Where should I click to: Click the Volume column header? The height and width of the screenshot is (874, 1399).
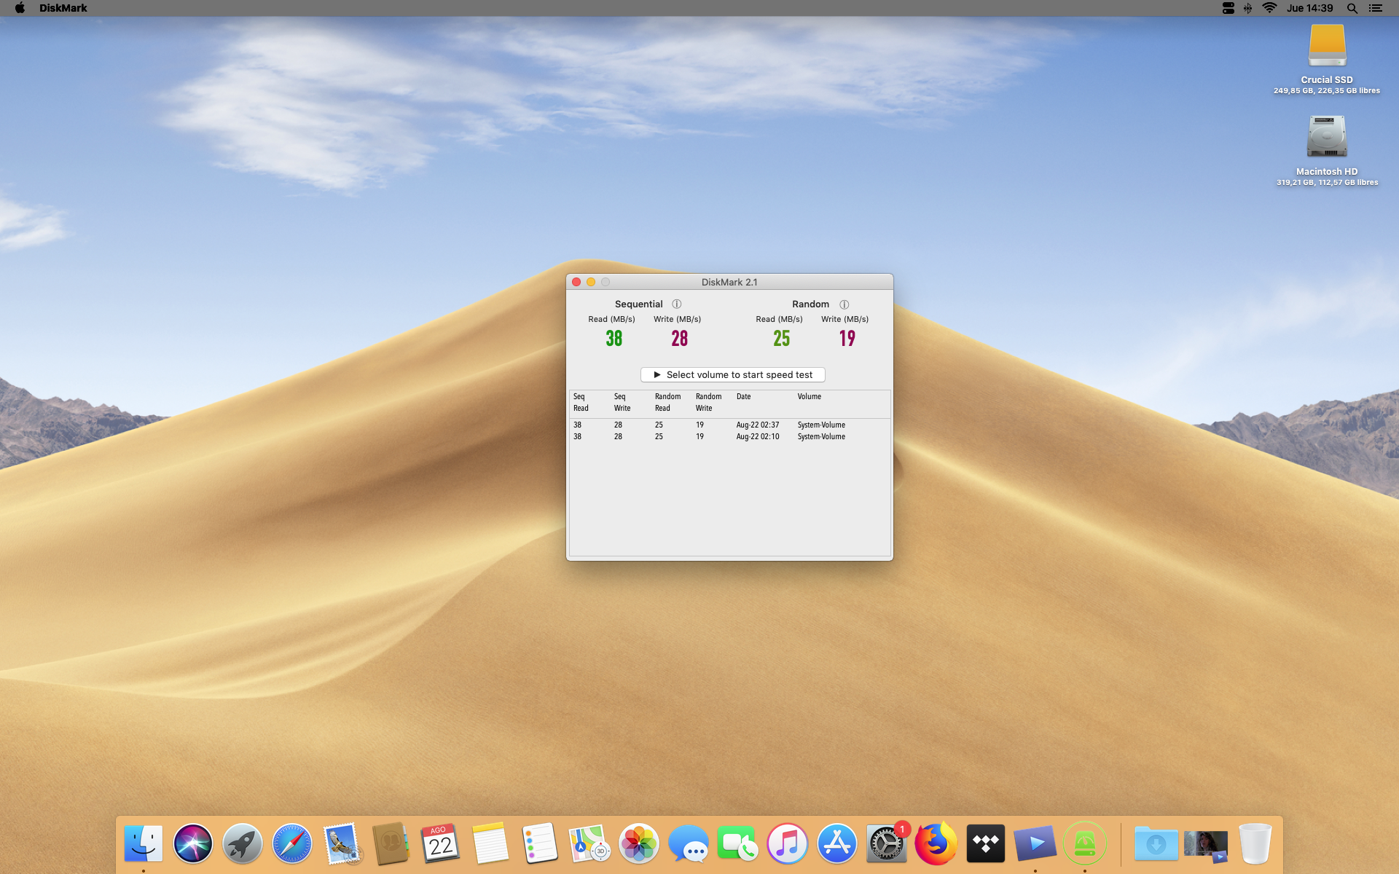[809, 397]
